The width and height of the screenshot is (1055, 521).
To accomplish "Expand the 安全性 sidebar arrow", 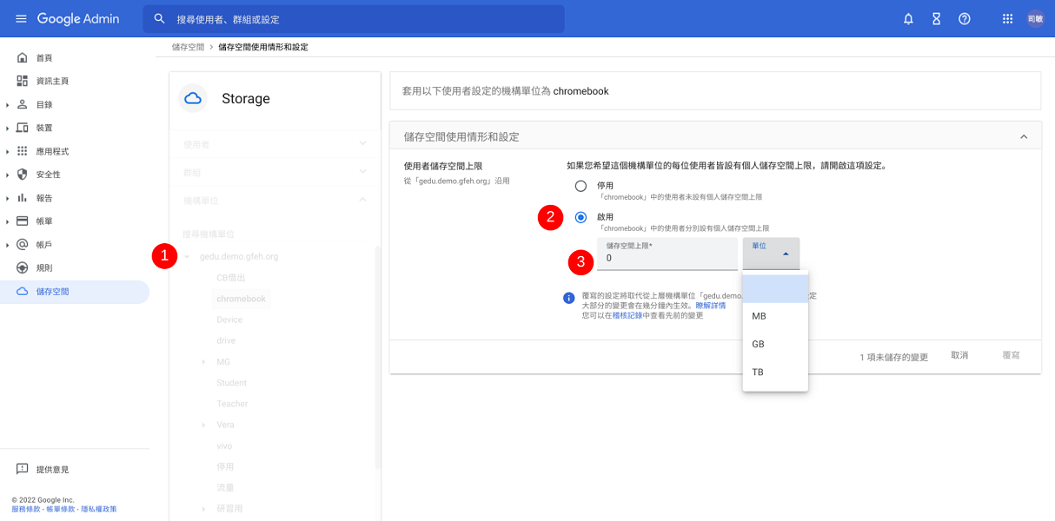I will [7, 175].
